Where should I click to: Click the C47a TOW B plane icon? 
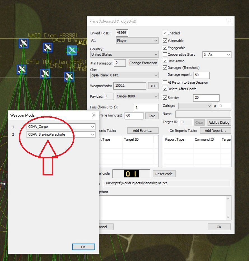coord(45,73)
